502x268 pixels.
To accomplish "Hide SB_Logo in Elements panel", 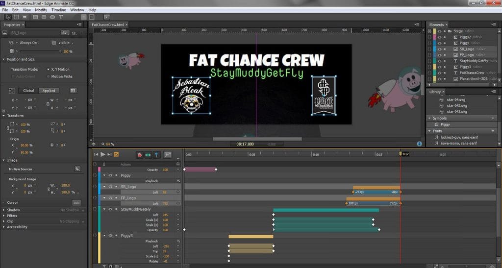I will [440, 49].
